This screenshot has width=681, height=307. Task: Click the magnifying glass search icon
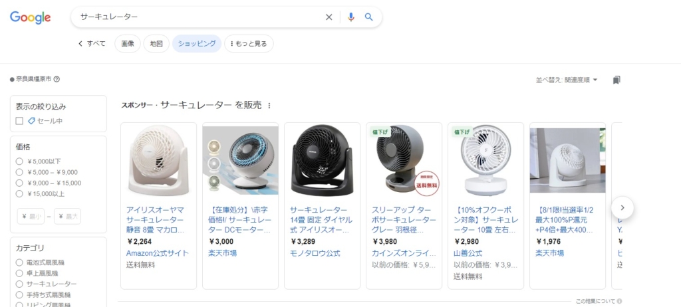point(369,17)
